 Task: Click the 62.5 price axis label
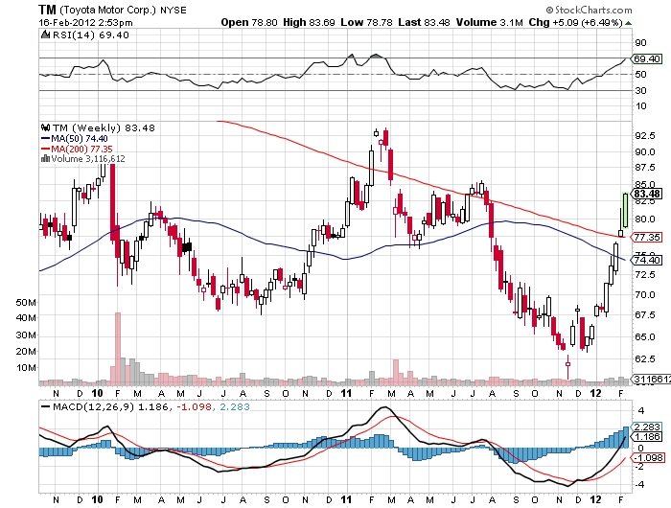[x=645, y=358]
